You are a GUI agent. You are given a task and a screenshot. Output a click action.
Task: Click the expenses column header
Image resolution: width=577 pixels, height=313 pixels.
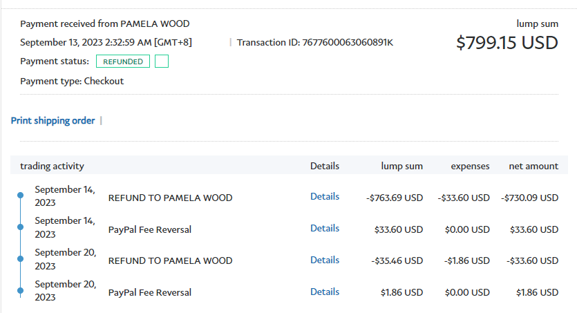pos(470,166)
